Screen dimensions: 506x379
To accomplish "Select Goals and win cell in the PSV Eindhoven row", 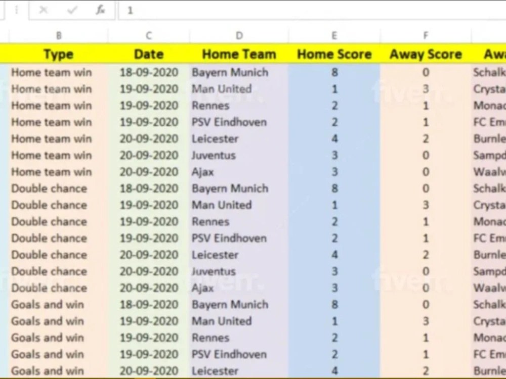I will pyautogui.click(x=59, y=355).
